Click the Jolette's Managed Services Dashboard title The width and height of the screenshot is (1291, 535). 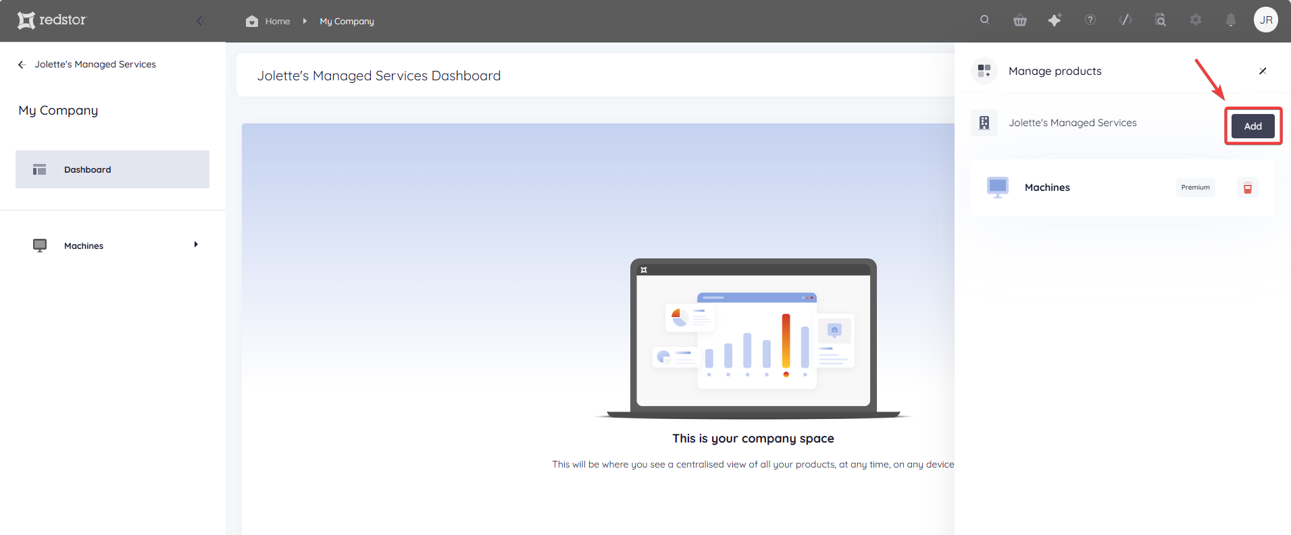(x=379, y=76)
